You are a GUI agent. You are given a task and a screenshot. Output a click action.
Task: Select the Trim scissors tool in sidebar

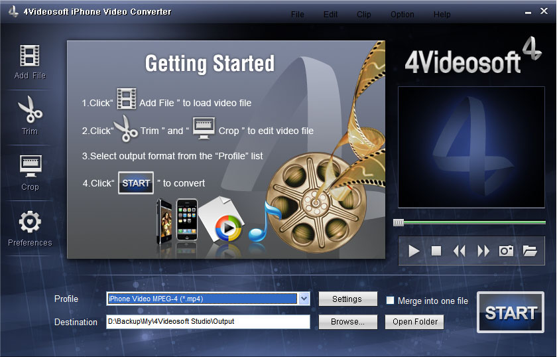31,109
